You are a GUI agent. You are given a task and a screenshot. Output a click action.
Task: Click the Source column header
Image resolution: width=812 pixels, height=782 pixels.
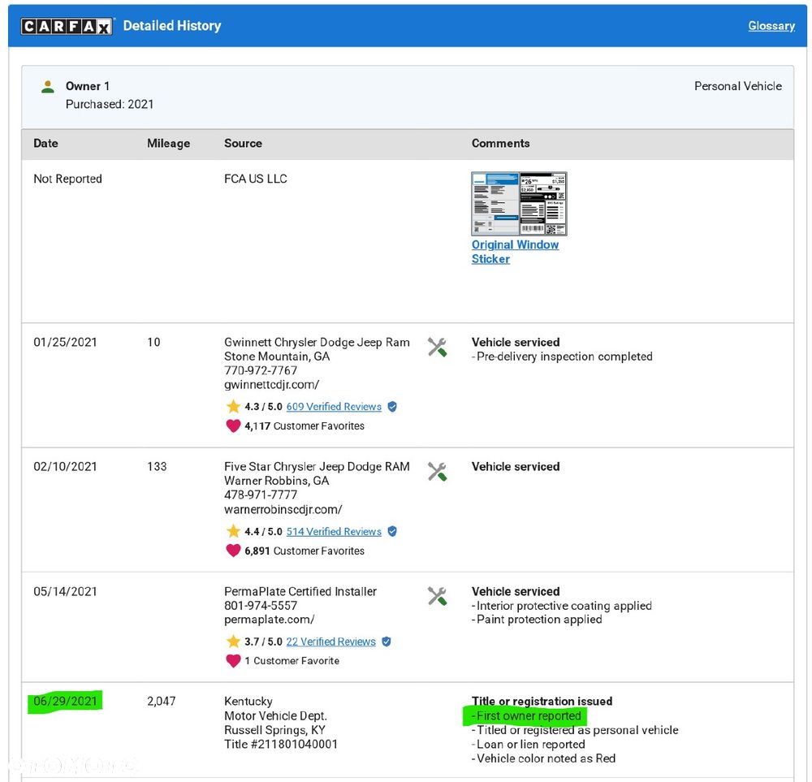tap(243, 144)
